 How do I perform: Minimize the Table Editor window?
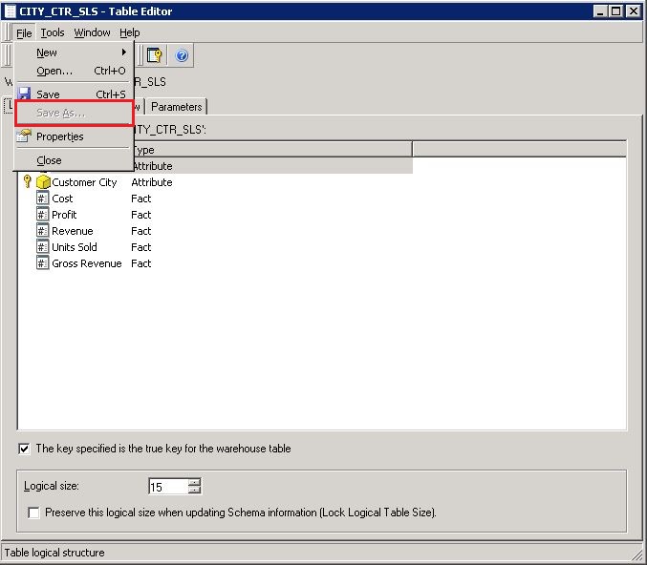(x=599, y=11)
